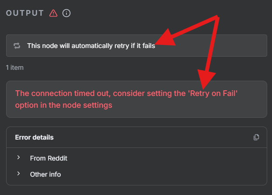Viewport: 272px width, 195px height.
Task: Copy error details with the copy icon
Action: [x=256, y=137]
